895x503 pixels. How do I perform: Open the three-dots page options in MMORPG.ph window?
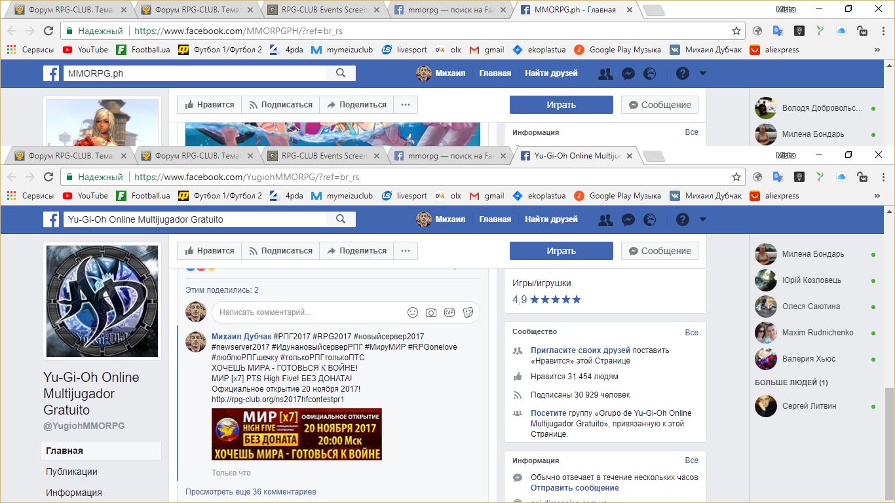coord(406,105)
